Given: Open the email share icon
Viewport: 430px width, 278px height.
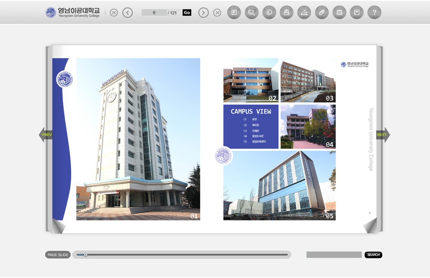Looking at the screenshot, I should click(304, 13).
